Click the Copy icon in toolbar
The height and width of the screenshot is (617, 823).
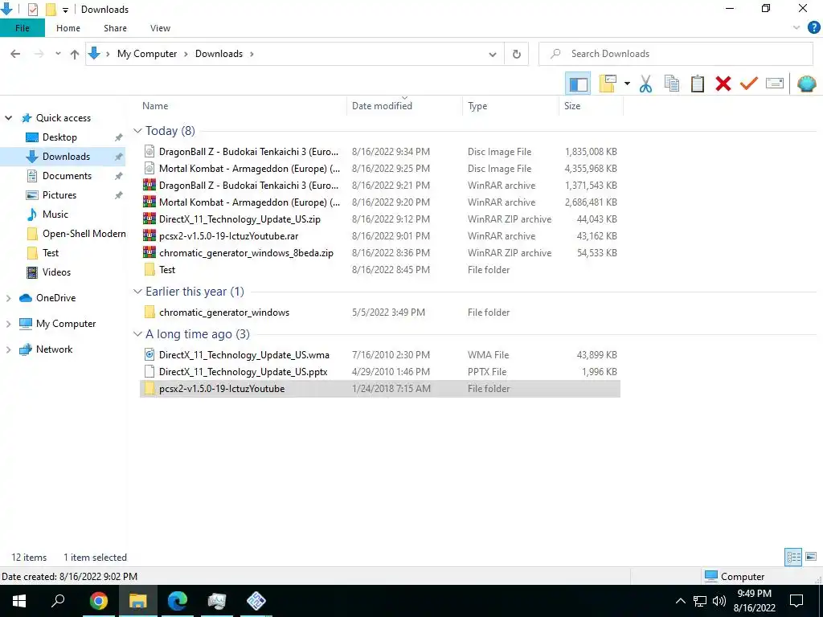point(672,84)
